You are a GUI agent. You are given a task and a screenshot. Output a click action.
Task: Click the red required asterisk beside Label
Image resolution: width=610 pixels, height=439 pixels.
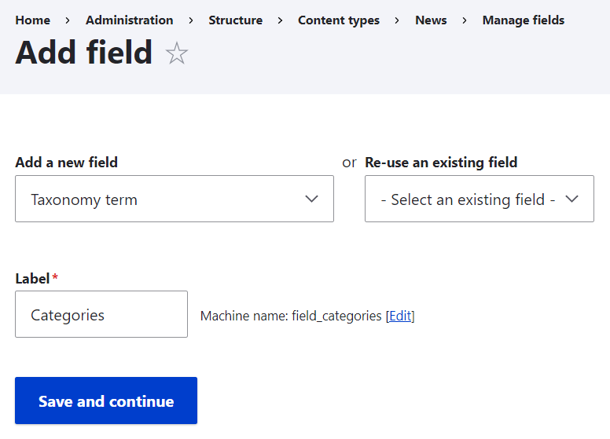[x=56, y=277]
